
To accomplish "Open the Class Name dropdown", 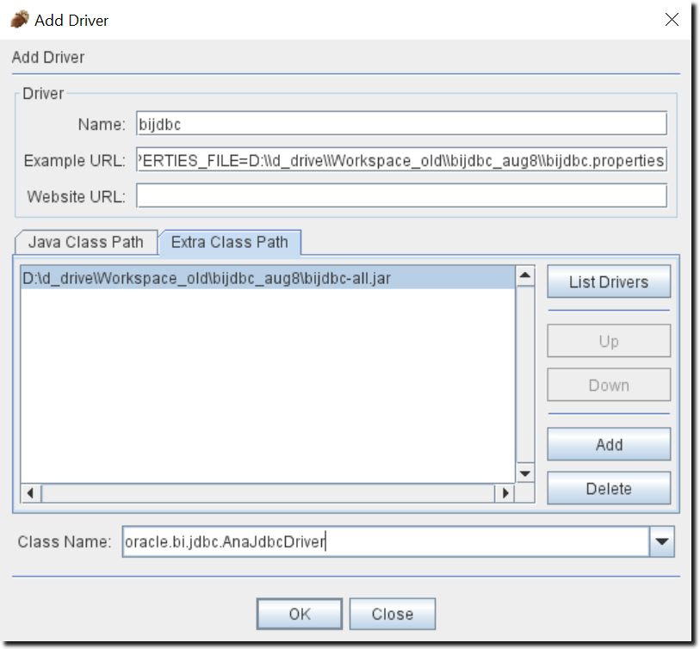I will pyautogui.click(x=660, y=541).
